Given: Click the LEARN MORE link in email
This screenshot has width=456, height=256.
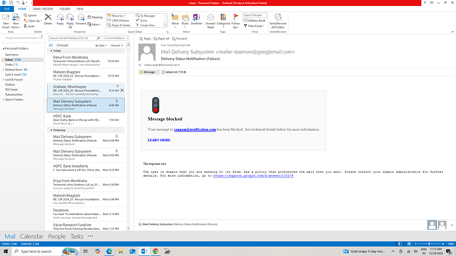Looking at the screenshot, I should click(159, 140).
